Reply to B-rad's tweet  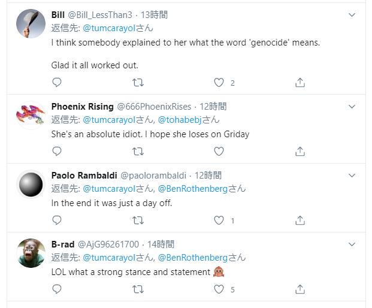pyautogui.click(x=57, y=290)
